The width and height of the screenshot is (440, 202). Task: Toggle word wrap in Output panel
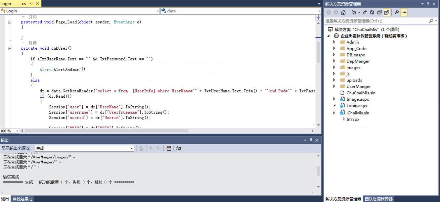[178, 148]
